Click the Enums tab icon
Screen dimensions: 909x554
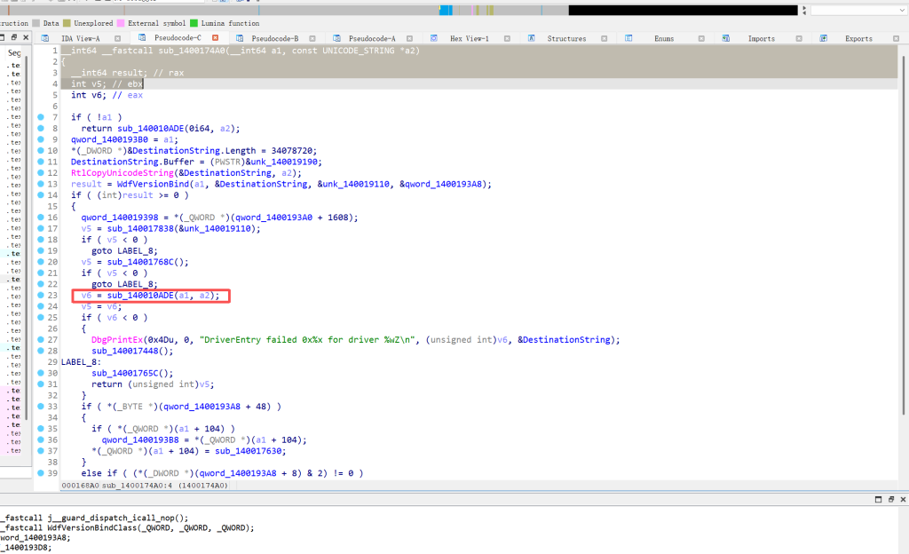coord(628,38)
